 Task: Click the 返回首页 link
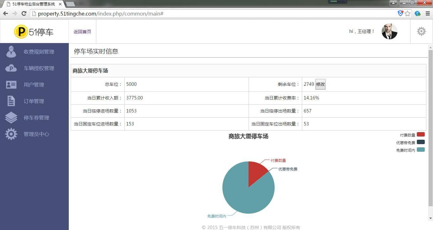[x=82, y=32]
